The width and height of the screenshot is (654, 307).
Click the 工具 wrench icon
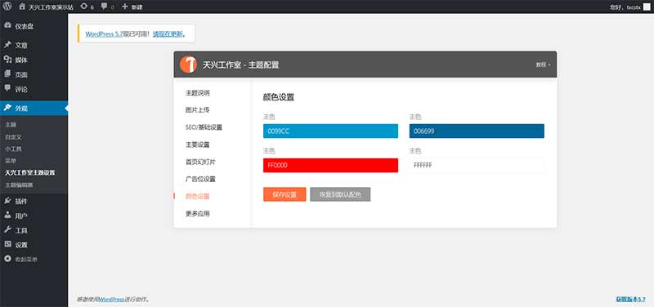click(7, 230)
